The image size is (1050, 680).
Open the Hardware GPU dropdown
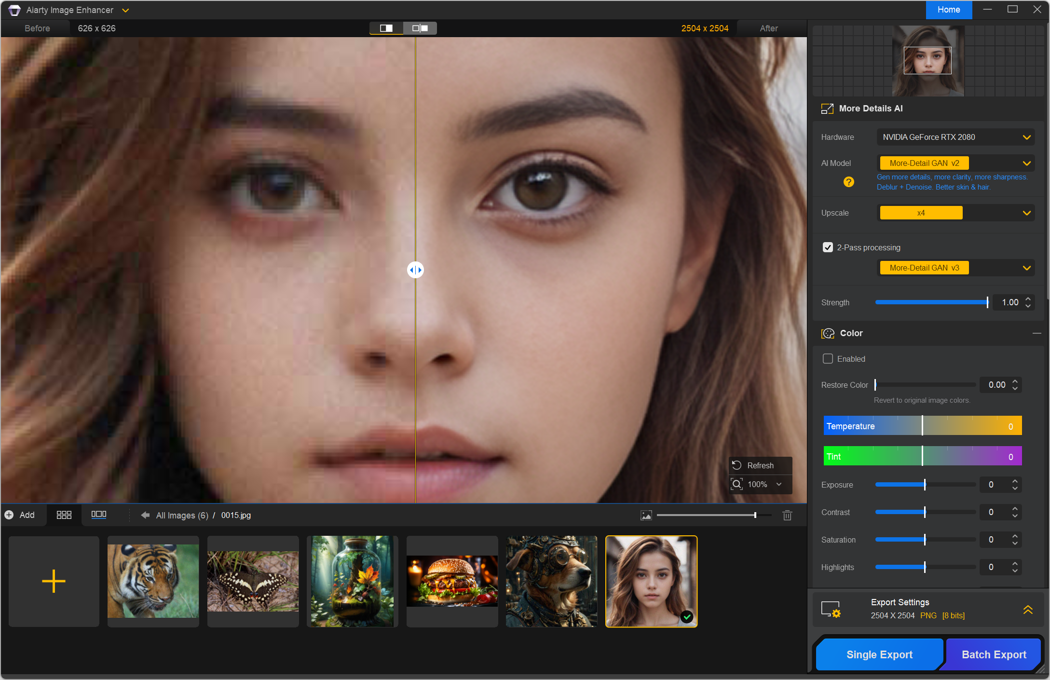pyautogui.click(x=1026, y=137)
